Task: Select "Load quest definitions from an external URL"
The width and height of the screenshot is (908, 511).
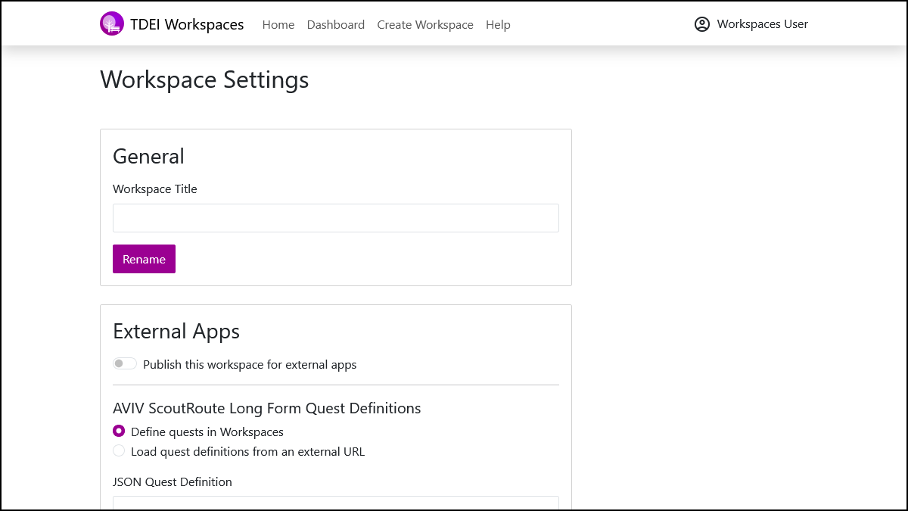Action: click(119, 450)
